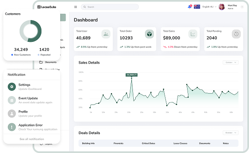
Task: Select the Lease Clauses column header
Action: (180, 143)
